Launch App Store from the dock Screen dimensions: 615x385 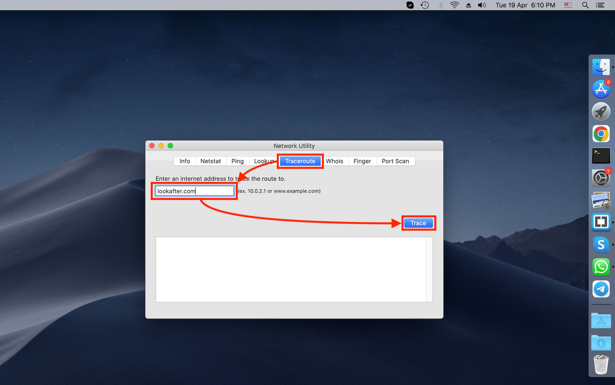pos(601,89)
